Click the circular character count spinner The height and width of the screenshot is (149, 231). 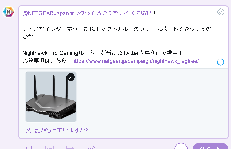click(x=221, y=62)
